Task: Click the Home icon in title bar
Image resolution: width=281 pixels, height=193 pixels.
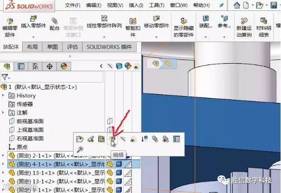Action: click(x=237, y=5)
